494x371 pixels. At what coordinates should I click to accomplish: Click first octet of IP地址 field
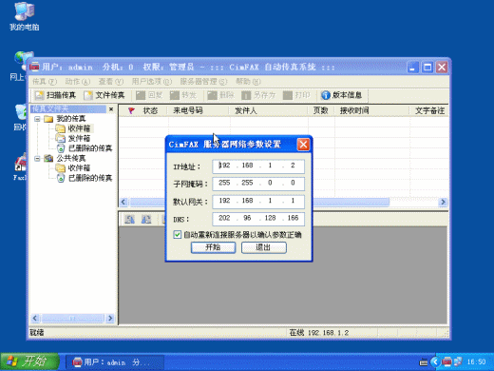coord(224,166)
